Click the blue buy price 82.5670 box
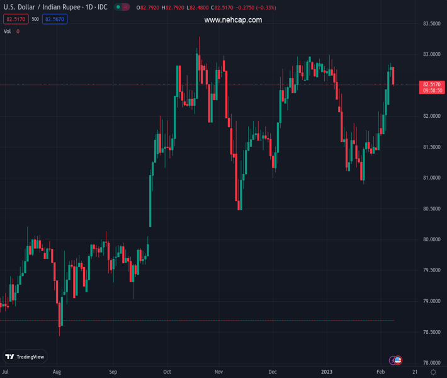The image size is (447, 378). [55, 20]
